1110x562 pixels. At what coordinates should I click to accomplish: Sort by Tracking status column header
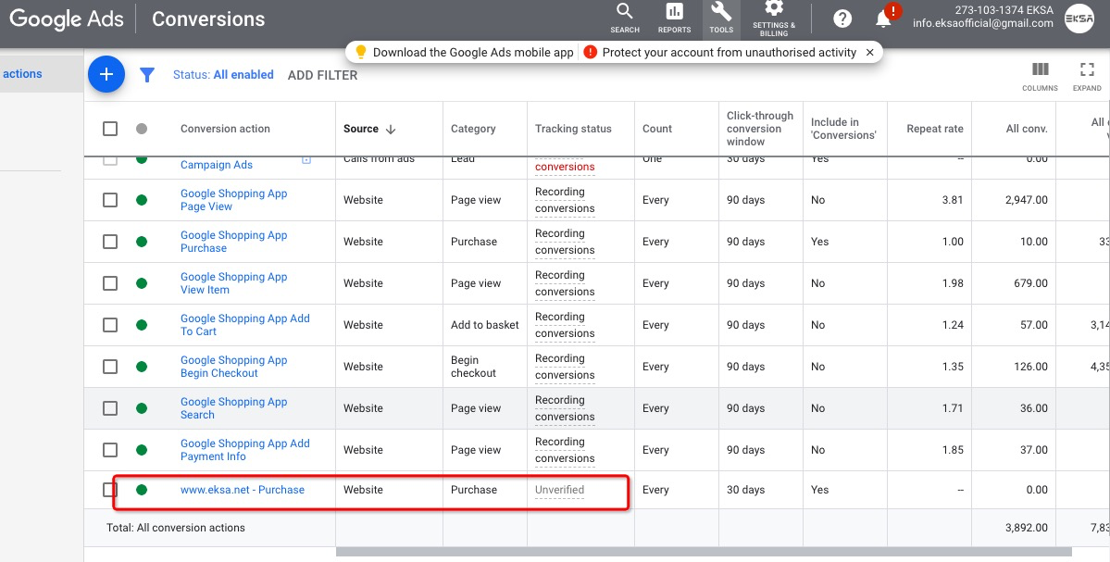point(573,129)
